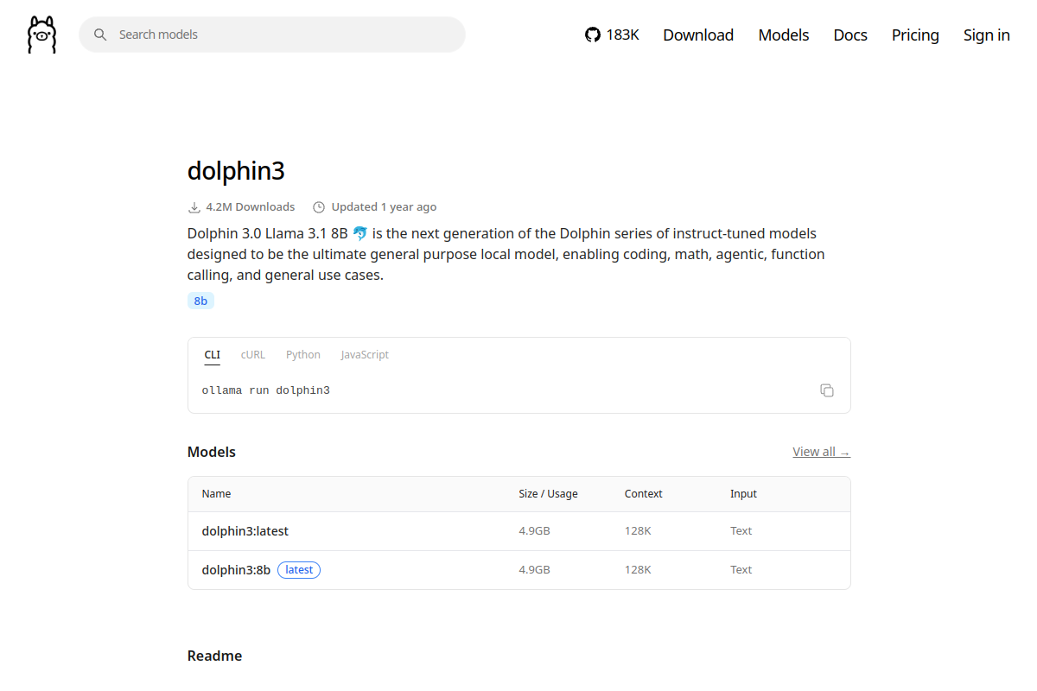Click Text in the dolphin3:8b row
Image resolution: width=1037 pixels, height=691 pixels.
click(x=741, y=570)
